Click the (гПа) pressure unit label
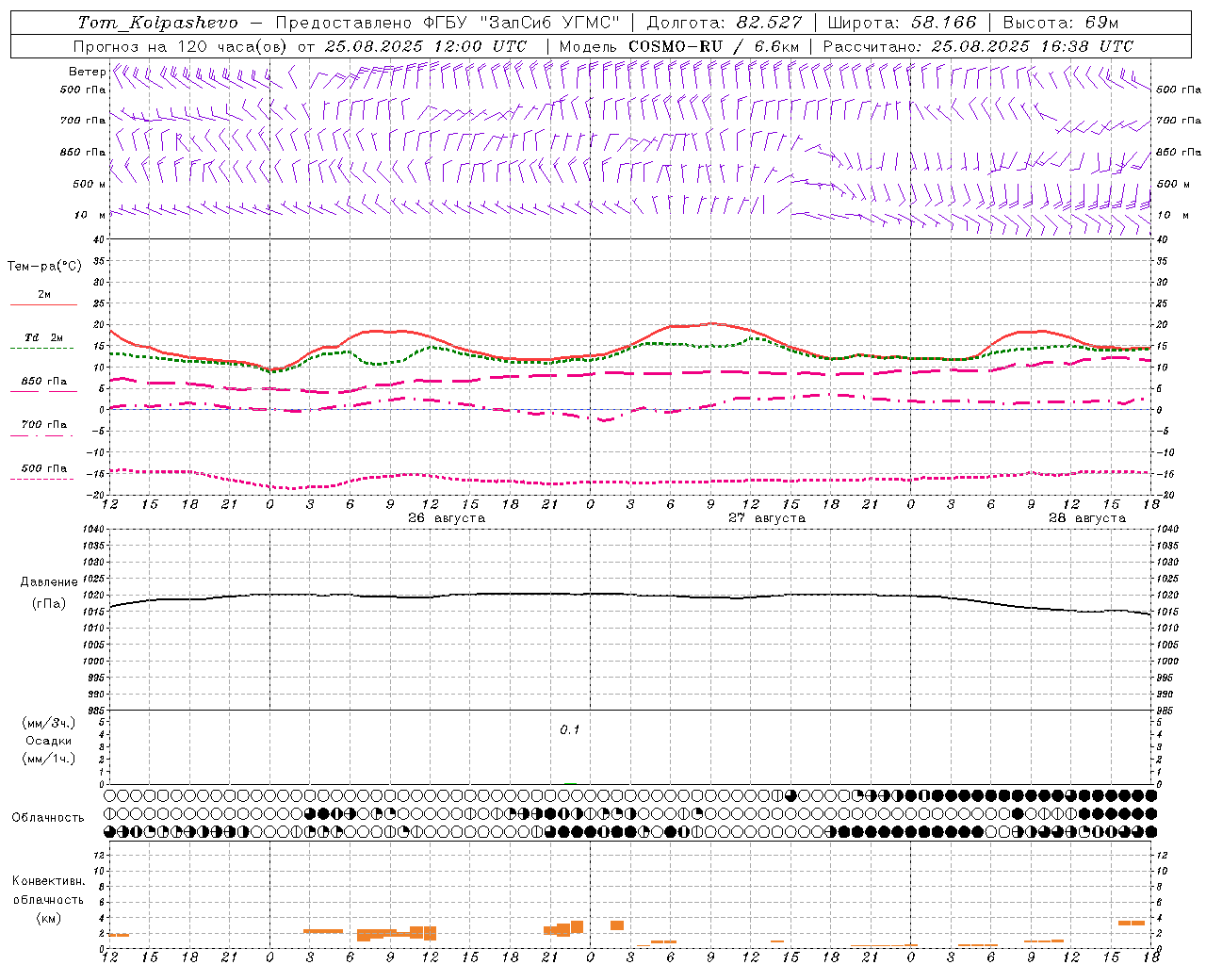1206x965 pixels. [x=49, y=604]
